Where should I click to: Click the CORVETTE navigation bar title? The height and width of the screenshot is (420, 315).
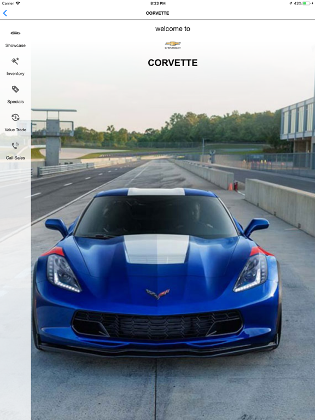pyautogui.click(x=157, y=13)
